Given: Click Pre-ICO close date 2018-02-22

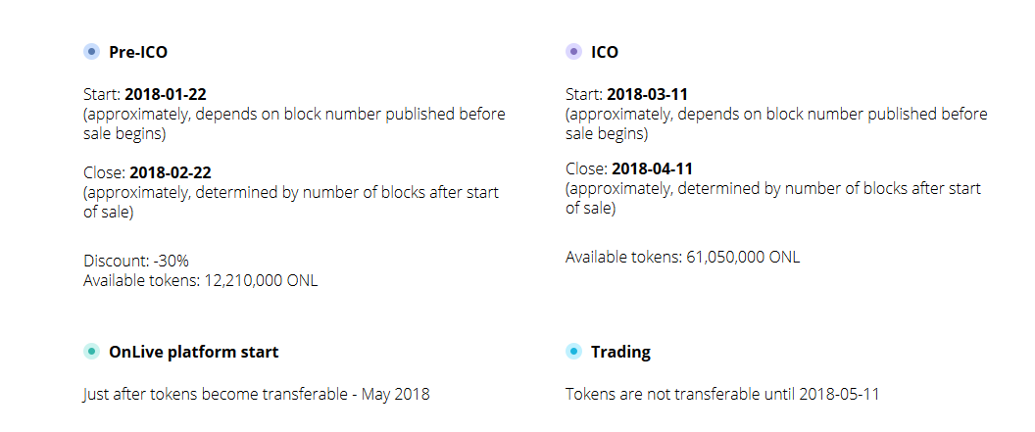Looking at the screenshot, I should (171, 172).
